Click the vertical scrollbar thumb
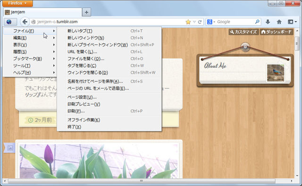The height and width of the screenshot is (186, 302). point(297,43)
